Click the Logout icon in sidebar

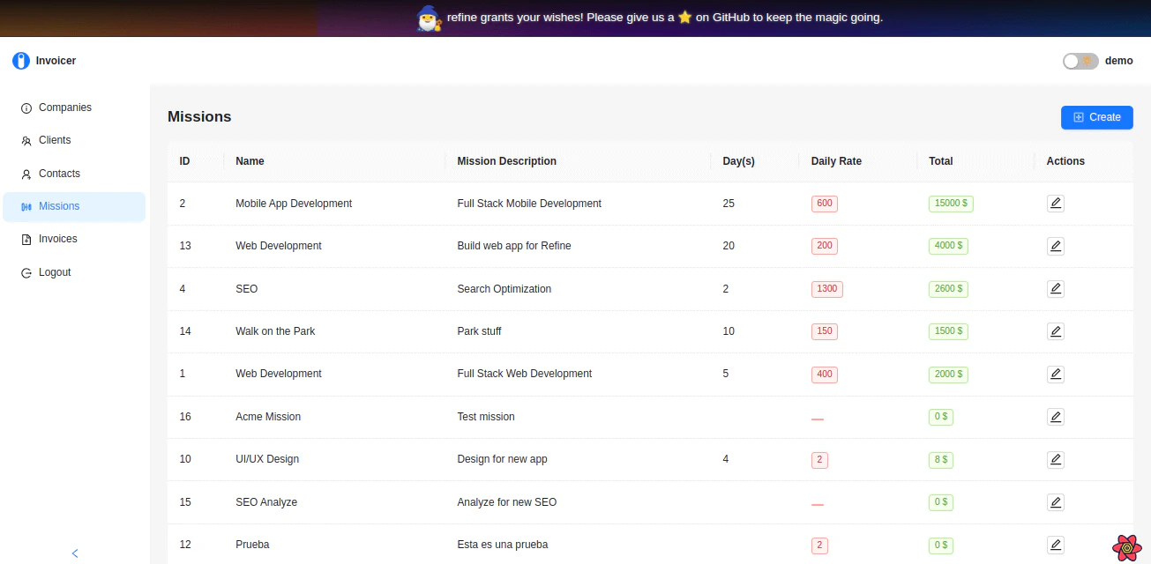[25, 272]
